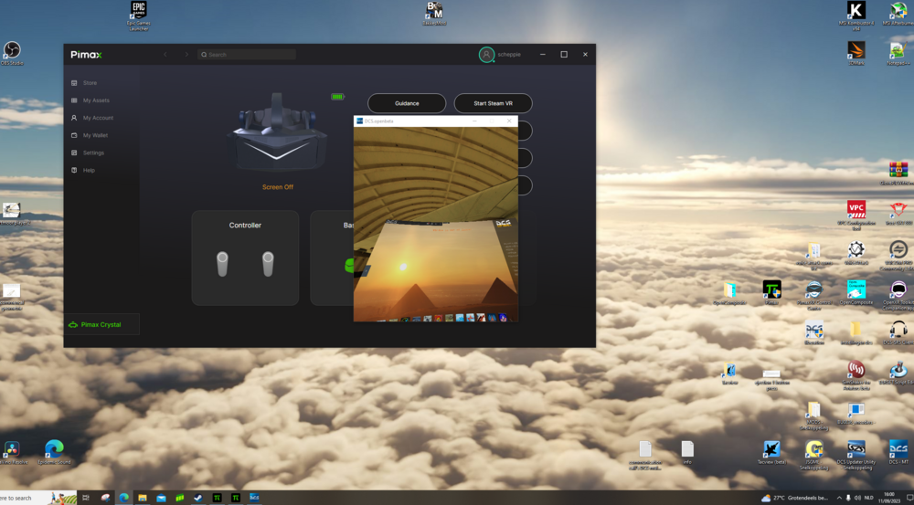Open My Wallet in Pimax sidebar
The image size is (914, 505).
click(x=90, y=135)
